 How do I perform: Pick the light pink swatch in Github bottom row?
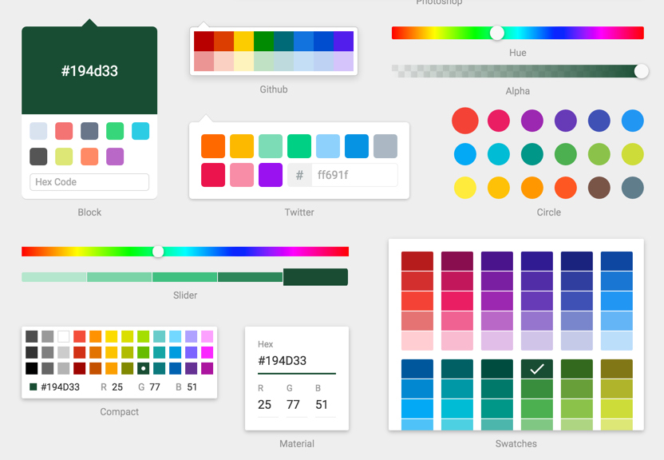click(223, 61)
